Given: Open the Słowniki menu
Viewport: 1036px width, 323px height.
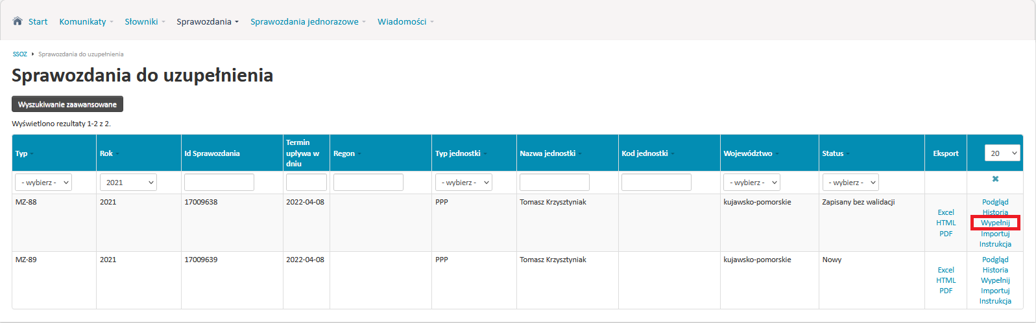Looking at the screenshot, I should (145, 21).
